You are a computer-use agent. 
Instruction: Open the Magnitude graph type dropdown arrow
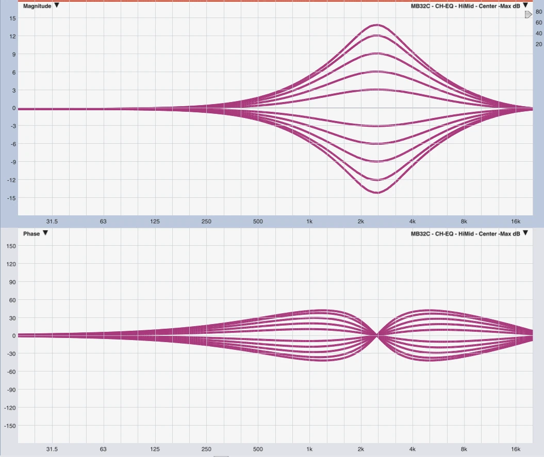click(x=57, y=5)
